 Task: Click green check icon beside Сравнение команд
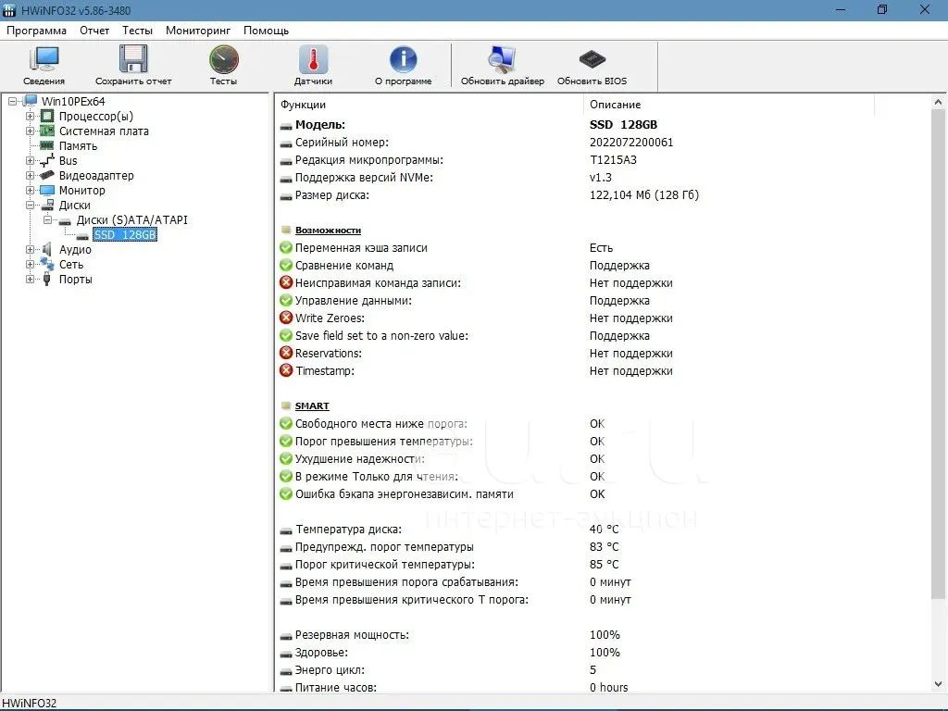(286, 265)
